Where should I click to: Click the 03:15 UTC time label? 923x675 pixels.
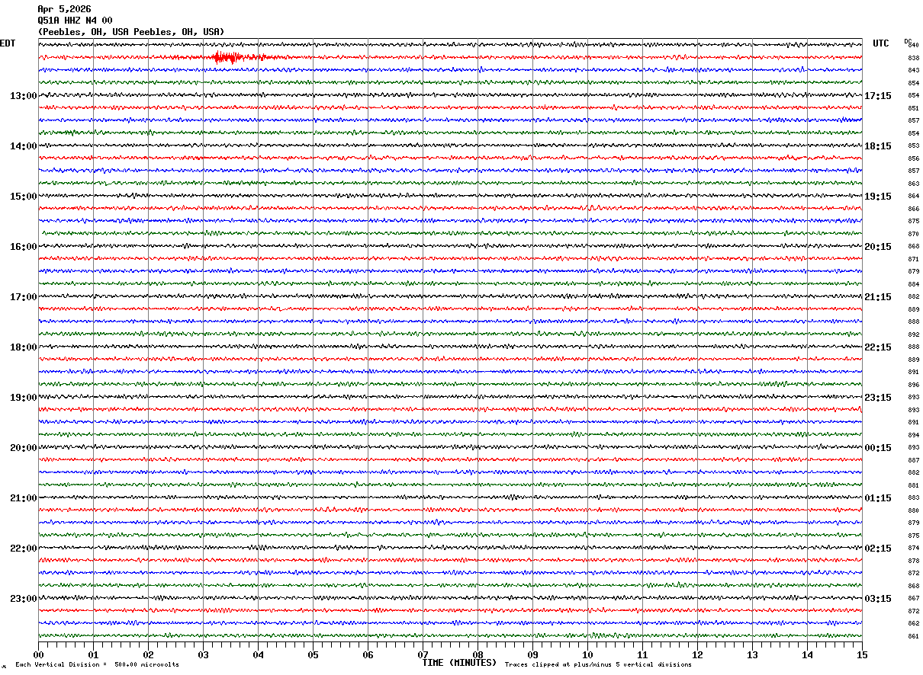tap(878, 599)
